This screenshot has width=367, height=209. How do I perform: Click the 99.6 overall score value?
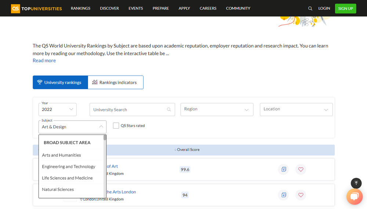pyautogui.click(x=185, y=169)
